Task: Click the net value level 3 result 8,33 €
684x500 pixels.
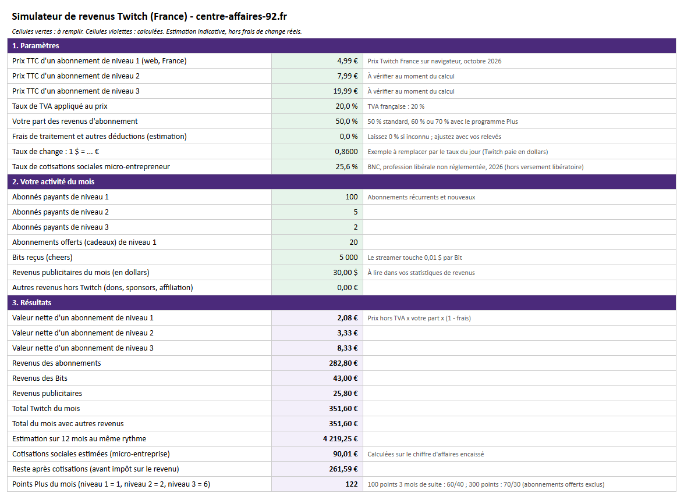Action: (317, 348)
